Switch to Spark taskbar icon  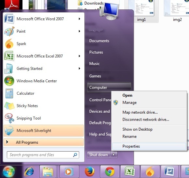tap(150, 171)
